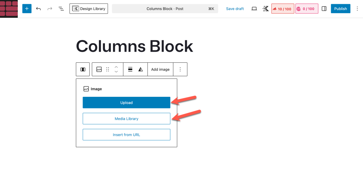
Task: Open the Document Overview list view
Action: pos(61,9)
